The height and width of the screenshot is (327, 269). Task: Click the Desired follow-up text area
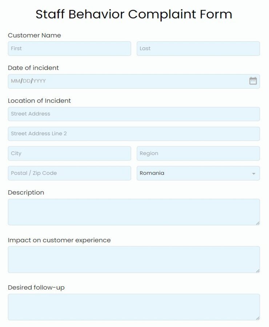pos(134,306)
